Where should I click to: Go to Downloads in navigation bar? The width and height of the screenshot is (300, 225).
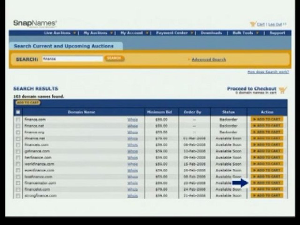coord(212,33)
